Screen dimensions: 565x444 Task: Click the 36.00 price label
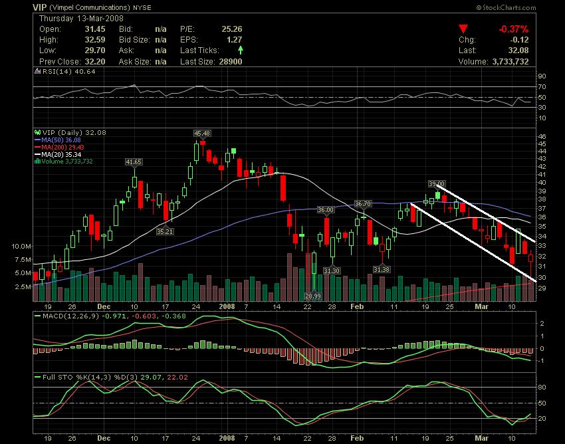click(326, 210)
